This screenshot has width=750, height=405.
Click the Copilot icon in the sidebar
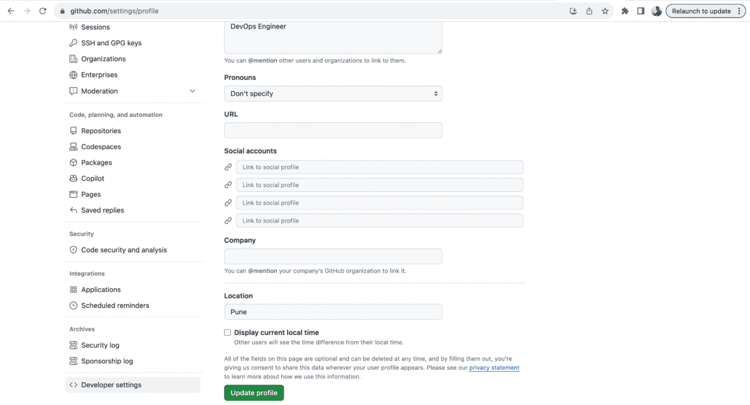coord(73,178)
